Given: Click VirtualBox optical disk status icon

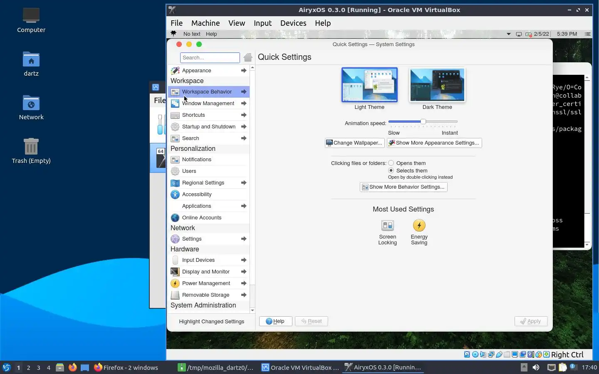Looking at the screenshot, I should (475, 354).
